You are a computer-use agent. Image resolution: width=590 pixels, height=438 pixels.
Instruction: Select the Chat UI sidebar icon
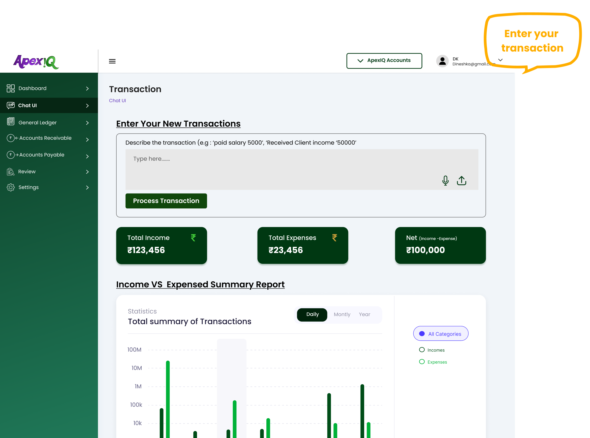11,105
